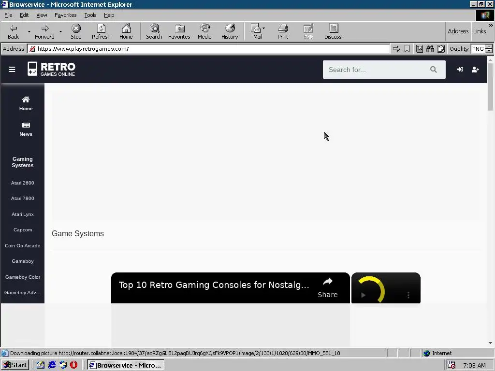This screenshot has width=495, height=371.
Task: Click the bookmark icon in address bar
Action: [x=407, y=49]
